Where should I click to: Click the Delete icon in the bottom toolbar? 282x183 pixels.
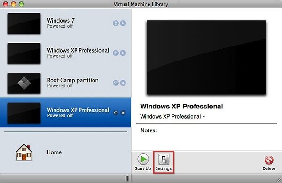pos(269,160)
